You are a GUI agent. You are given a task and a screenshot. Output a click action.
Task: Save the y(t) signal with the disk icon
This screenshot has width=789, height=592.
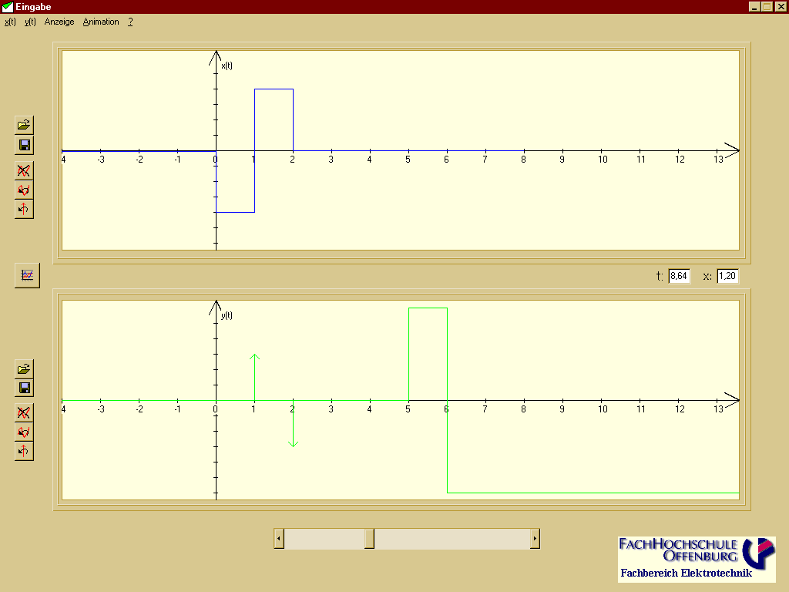click(24, 388)
